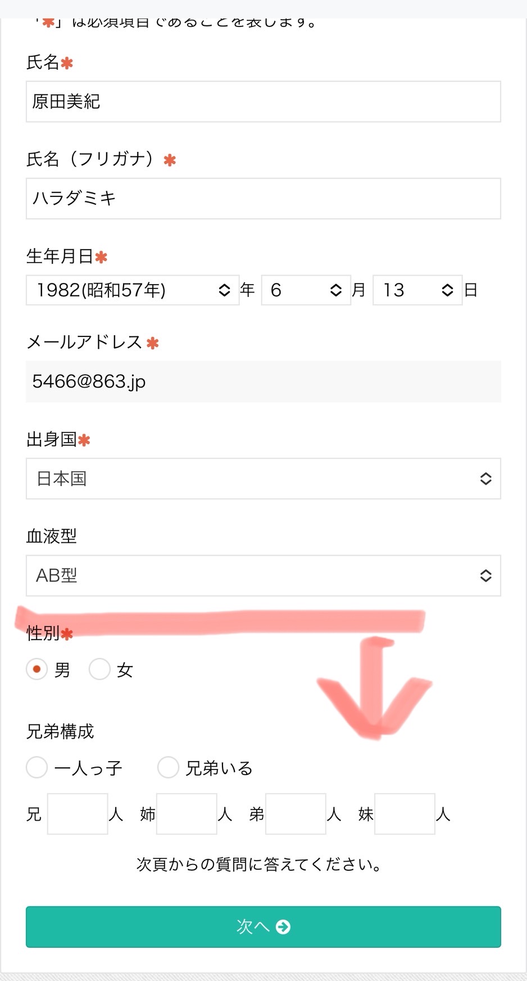527x981 pixels.
Task: Click the フリガナ field with ハラダミキ
Action: click(x=263, y=199)
